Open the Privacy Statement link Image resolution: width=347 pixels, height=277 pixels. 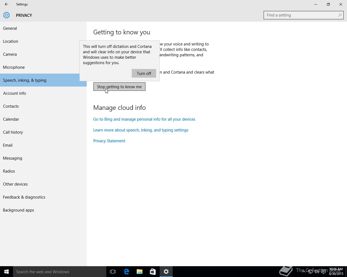[109, 141]
